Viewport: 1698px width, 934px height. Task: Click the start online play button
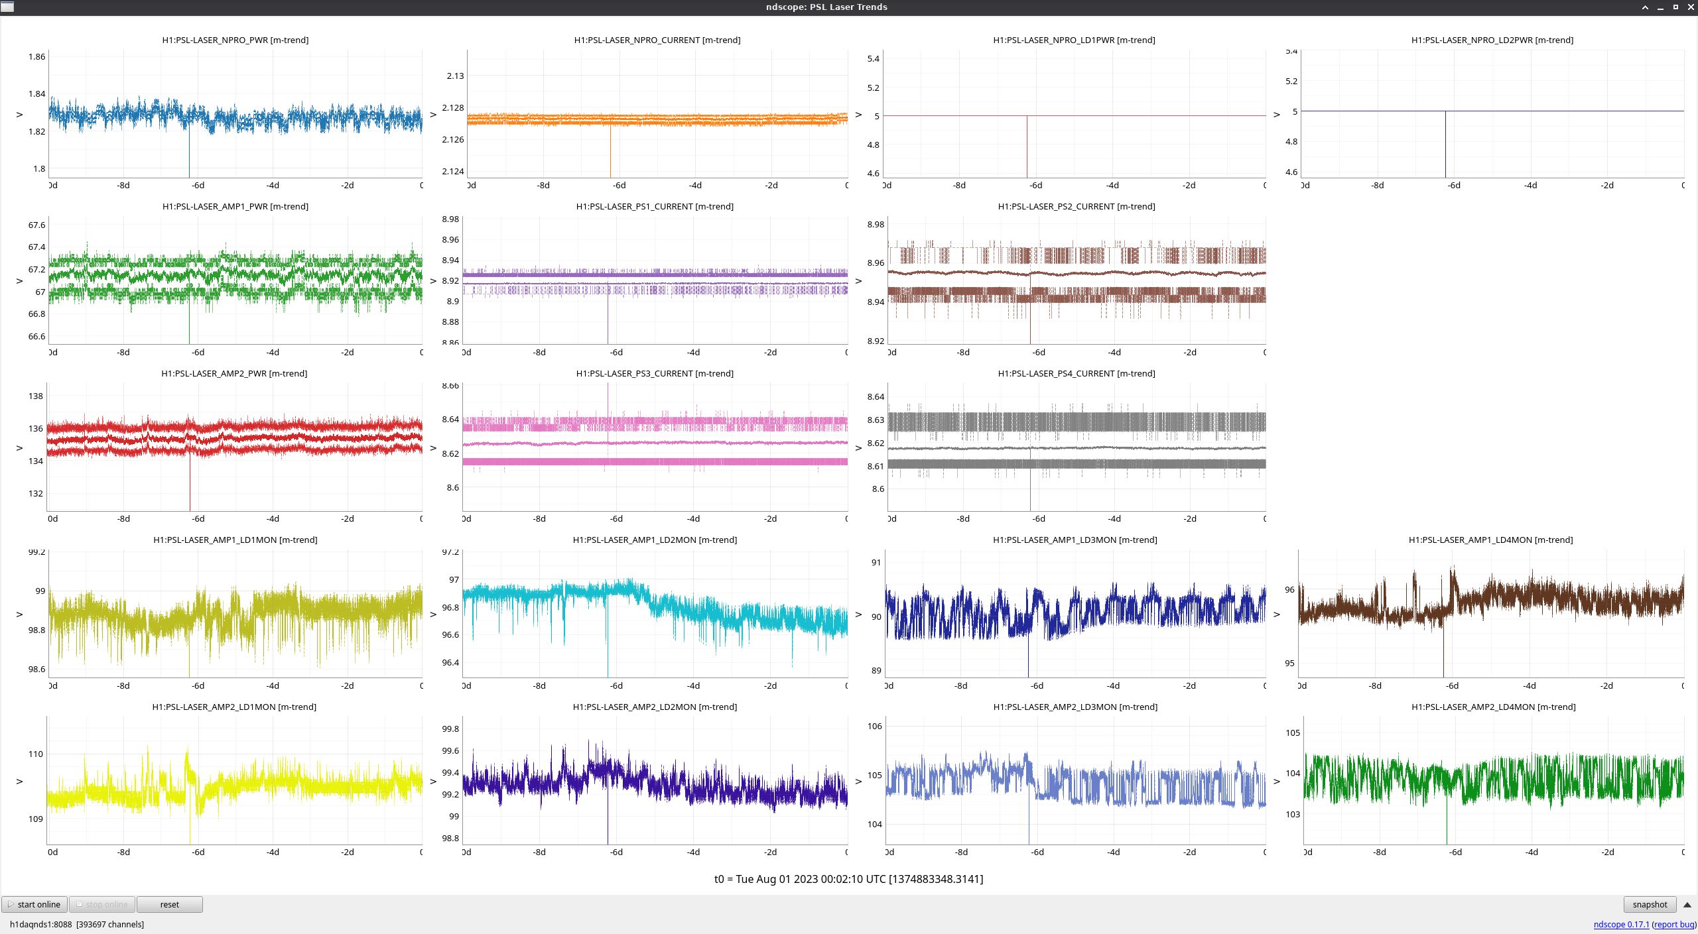coord(34,904)
